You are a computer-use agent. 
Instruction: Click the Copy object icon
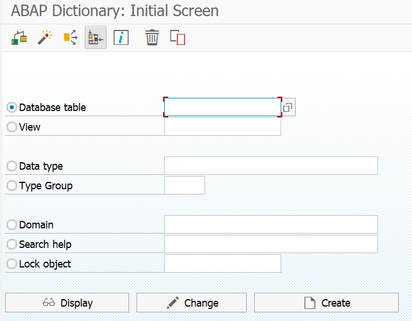tap(177, 37)
